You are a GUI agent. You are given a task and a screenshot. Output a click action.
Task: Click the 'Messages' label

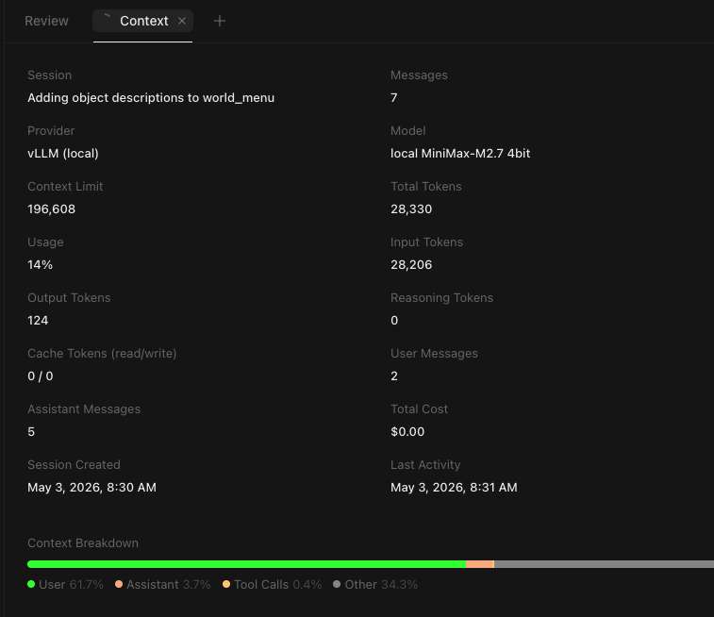419,75
